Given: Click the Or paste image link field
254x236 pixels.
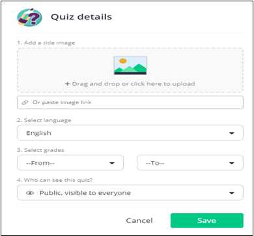Looking at the screenshot, I should click(130, 102).
